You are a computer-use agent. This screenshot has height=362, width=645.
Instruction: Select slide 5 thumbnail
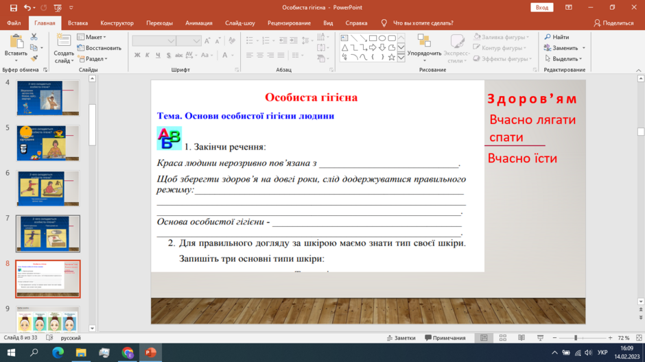(48, 143)
